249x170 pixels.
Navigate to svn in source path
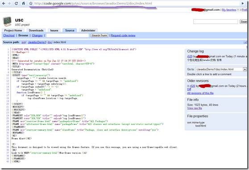pos(24,42)
